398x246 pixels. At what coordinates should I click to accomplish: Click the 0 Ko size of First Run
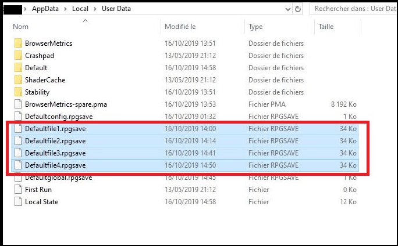coord(350,189)
